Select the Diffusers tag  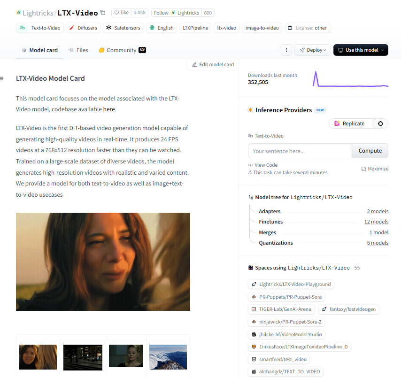pos(83,28)
